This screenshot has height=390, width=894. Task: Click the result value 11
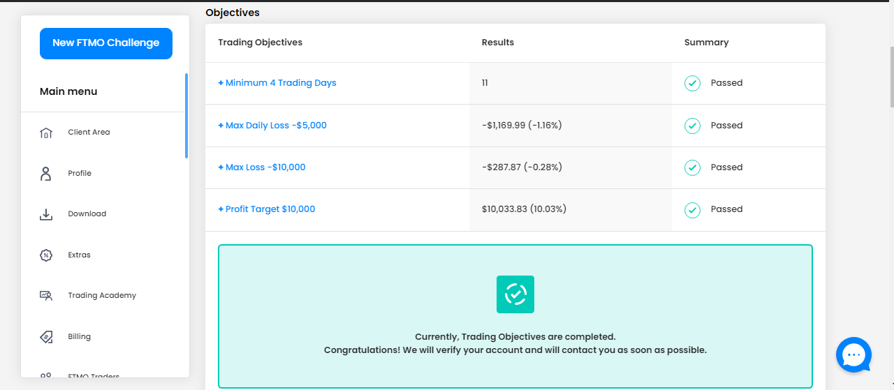pyautogui.click(x=485, y=83)
